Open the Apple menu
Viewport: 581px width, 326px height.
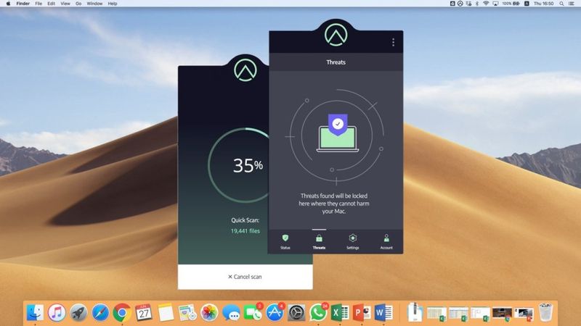coord(8,4)
